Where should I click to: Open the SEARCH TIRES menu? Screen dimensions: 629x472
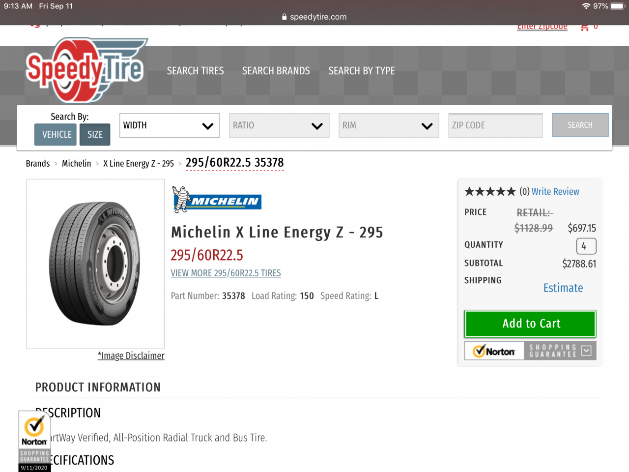pos(195,71)
